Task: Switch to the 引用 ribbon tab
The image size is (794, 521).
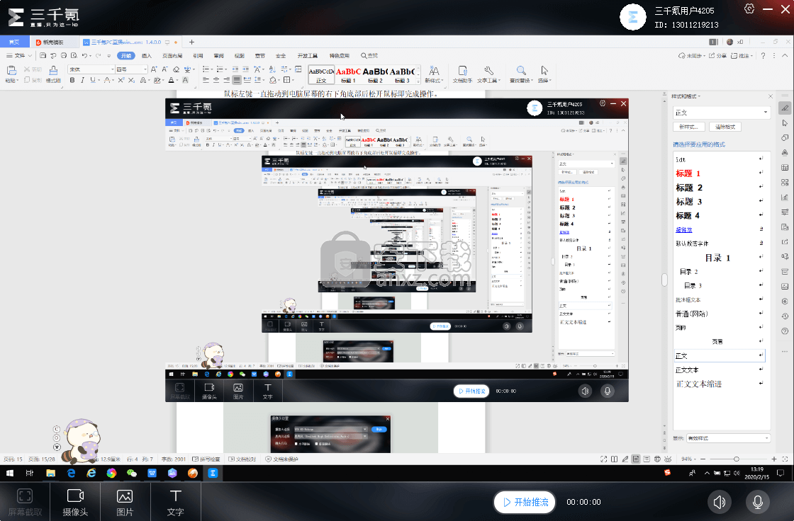Action: (x=198, y=56)
